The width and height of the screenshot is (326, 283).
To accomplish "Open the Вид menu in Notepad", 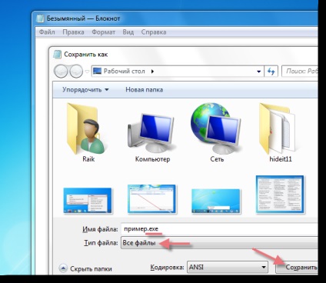I will click(128, 32).
